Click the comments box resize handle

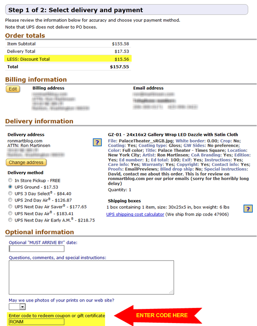(x=171, y=292)
